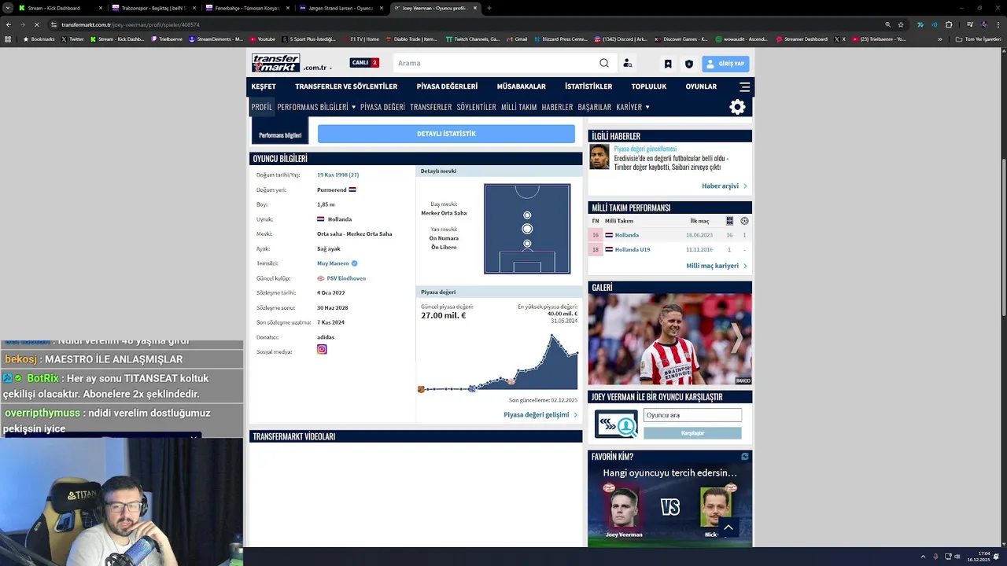Click the GİRİŞ YAP login button
The width and height of the screenshot is (1007, 566).
pyautogui.click(x=725, y=64)
